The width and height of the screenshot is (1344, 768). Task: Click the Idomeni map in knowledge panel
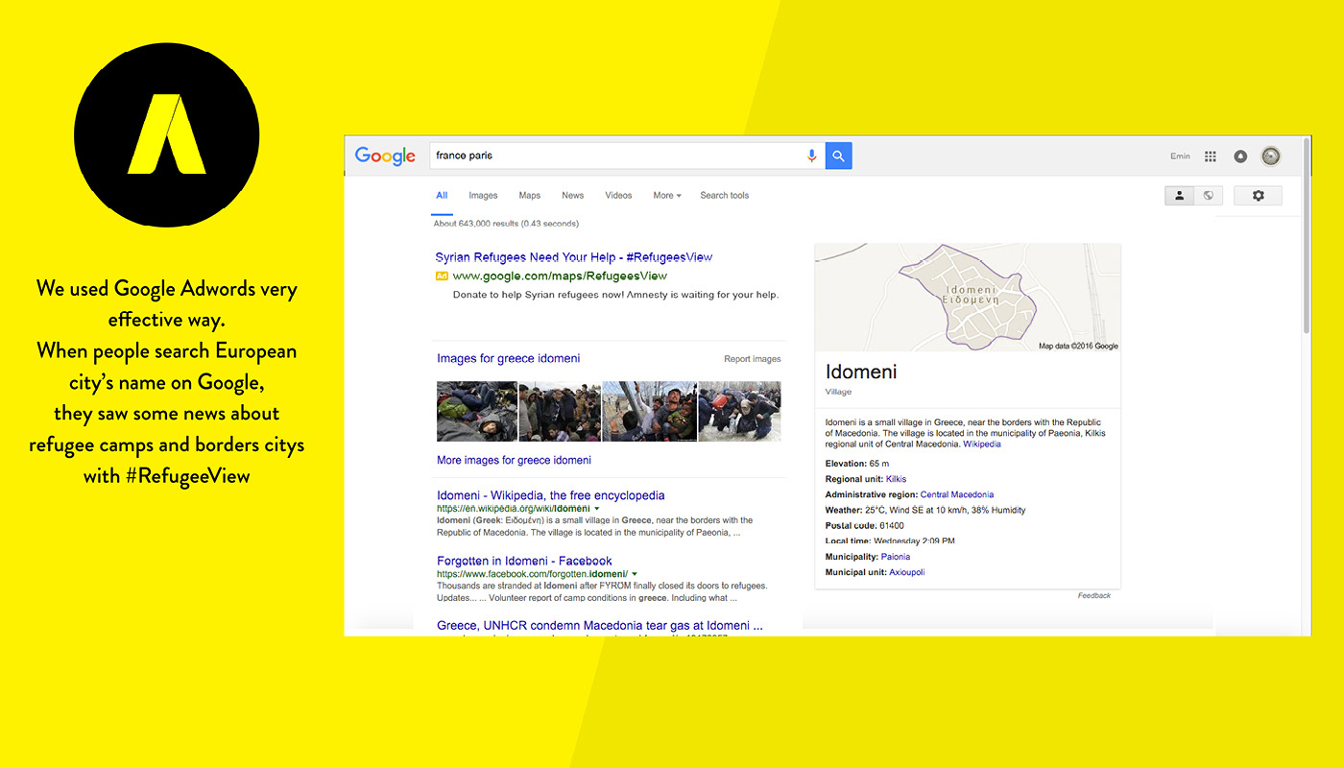click(968, 298)
